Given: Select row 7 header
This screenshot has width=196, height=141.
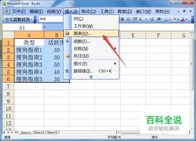Looking at the screenshot, I should (8, 86).
